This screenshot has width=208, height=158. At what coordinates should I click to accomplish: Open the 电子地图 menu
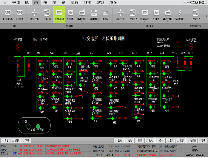[x=16, y=2]
